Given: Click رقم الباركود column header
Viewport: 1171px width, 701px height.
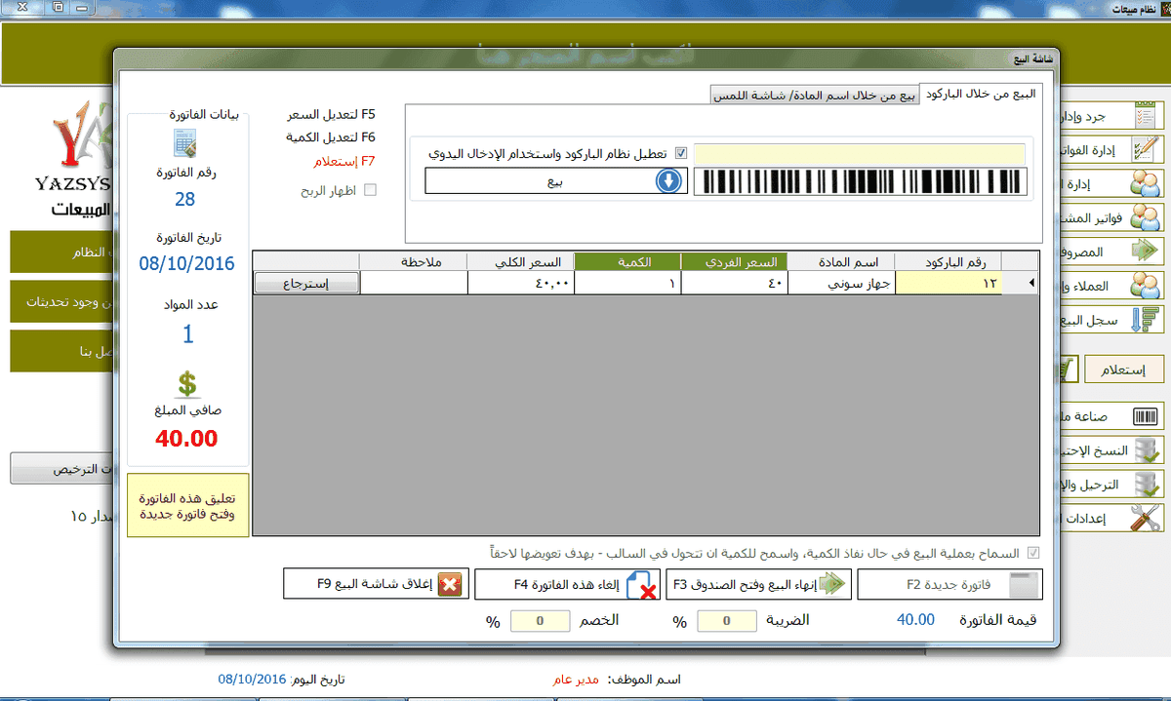Looking at the screenshot, I should (x=949, y=261).
